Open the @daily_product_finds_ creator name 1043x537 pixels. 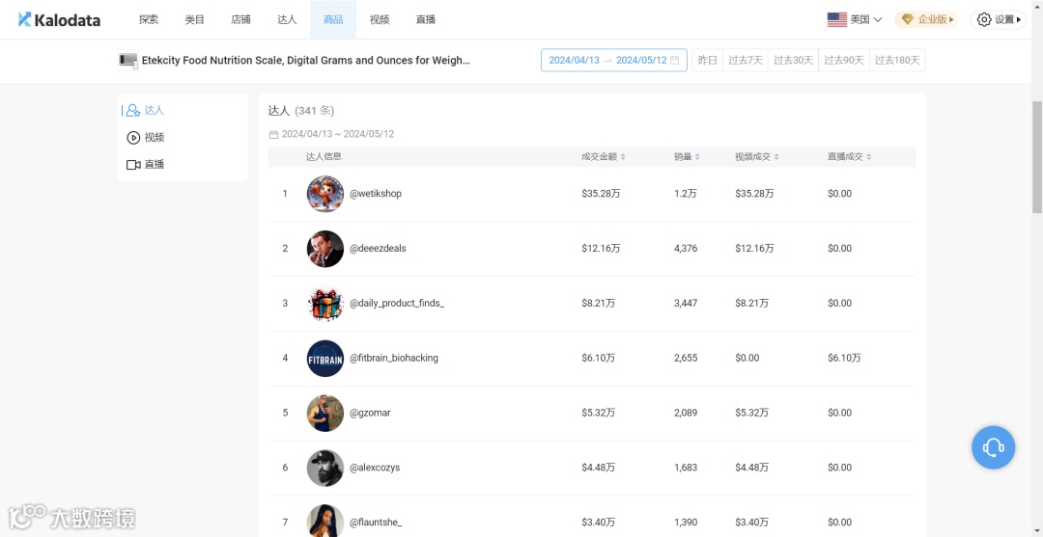click(x=397, y=304)
